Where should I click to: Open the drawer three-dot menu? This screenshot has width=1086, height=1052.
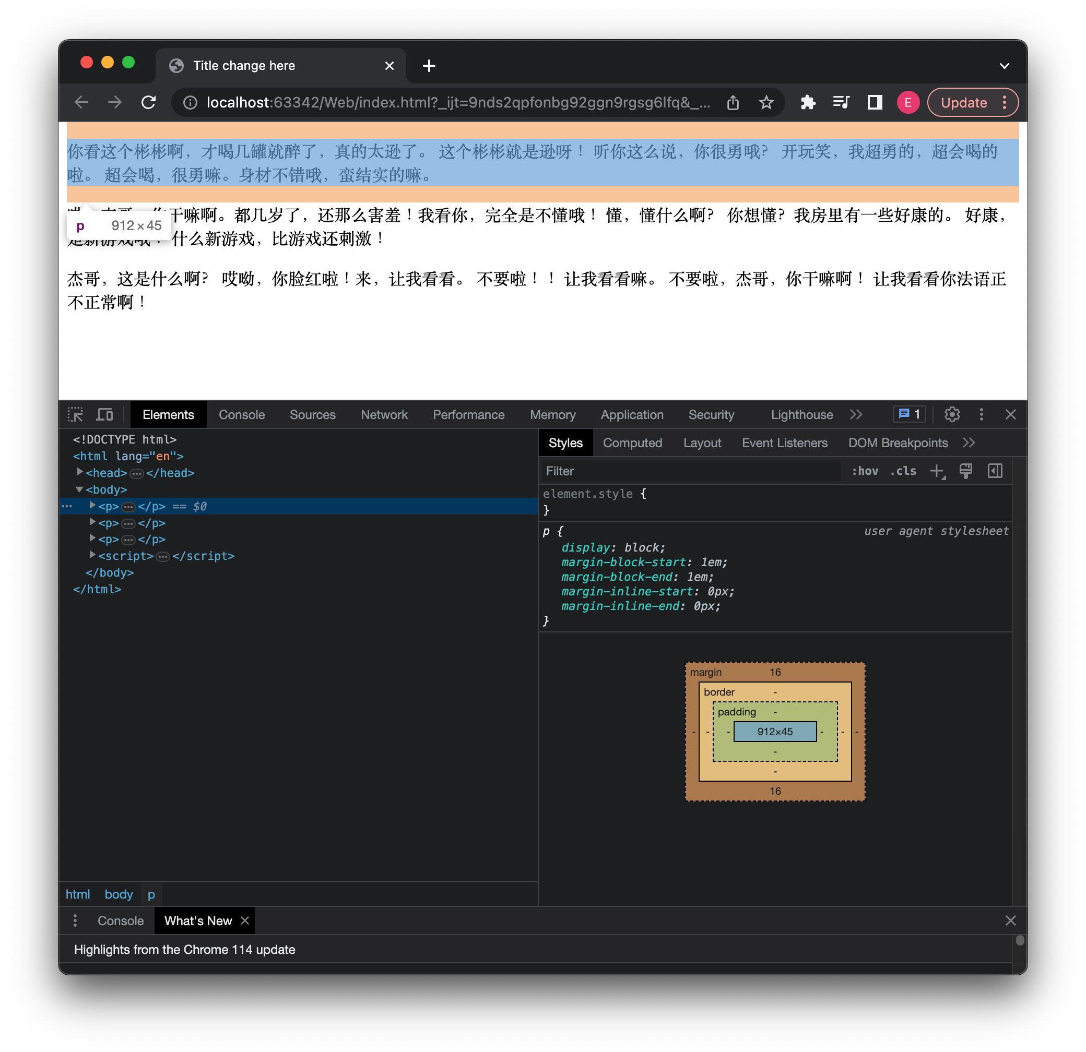(75, 921)
